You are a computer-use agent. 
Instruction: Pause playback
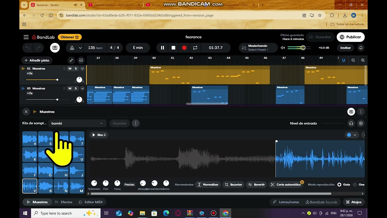(x=162, y=48)
